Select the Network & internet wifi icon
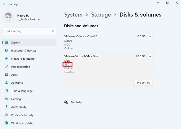Screen dimensions: 181x129 pyautogui.click(x=6, y=59)
